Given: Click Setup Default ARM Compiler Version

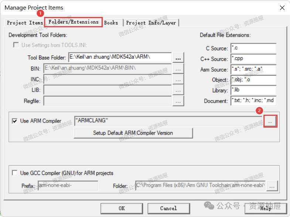Looking at the screenshot, I should coord(133,133).
